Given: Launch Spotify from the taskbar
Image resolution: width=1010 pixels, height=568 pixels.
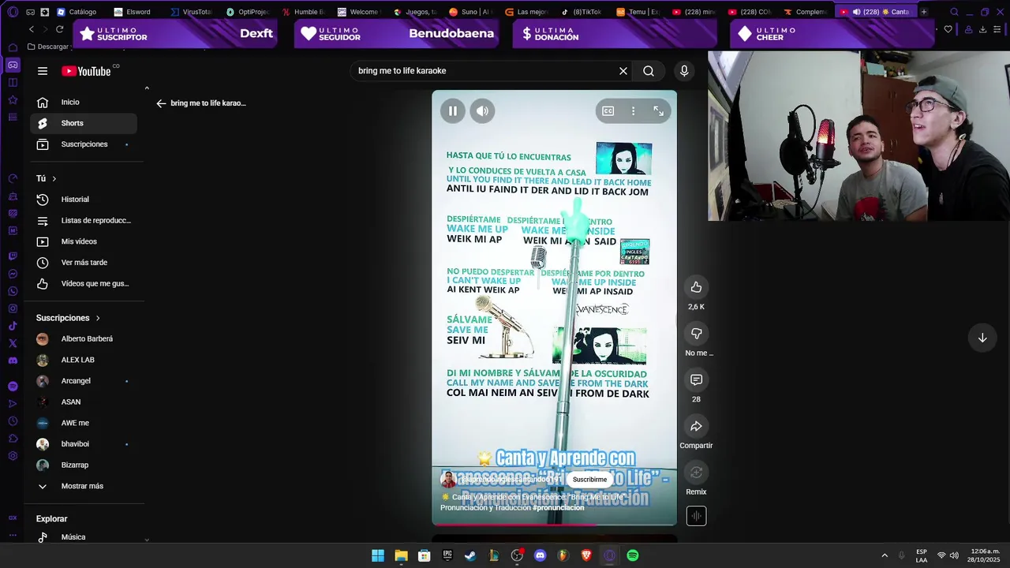Looking at the screenshot, I should tap(633, 555).
